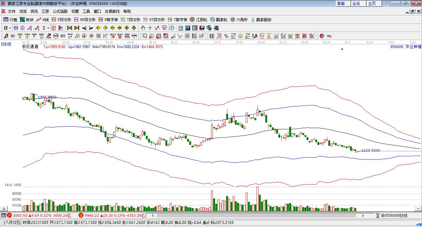
Task: Open P四方形 square chart
Action: (x=61, y=20)
